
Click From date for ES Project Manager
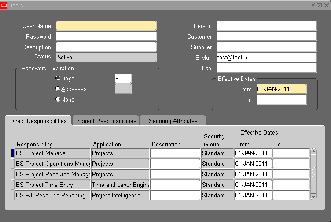click(253, 153)
